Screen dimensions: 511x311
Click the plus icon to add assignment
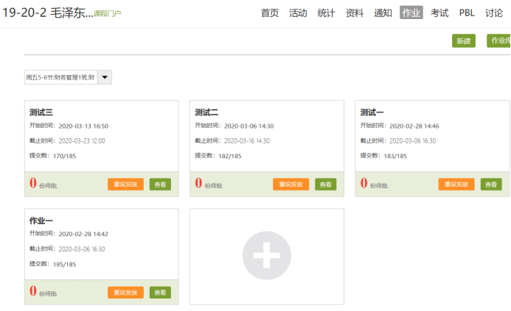[x=267, y=255]
